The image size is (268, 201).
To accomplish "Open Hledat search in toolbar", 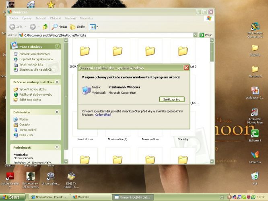I will pos(59,27).
